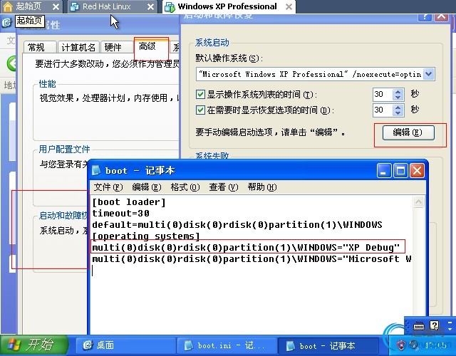This screenshot has height=356, width=456.
Task: Switch to boot.ini - 记... taskbar button
Action: [227, 345]
